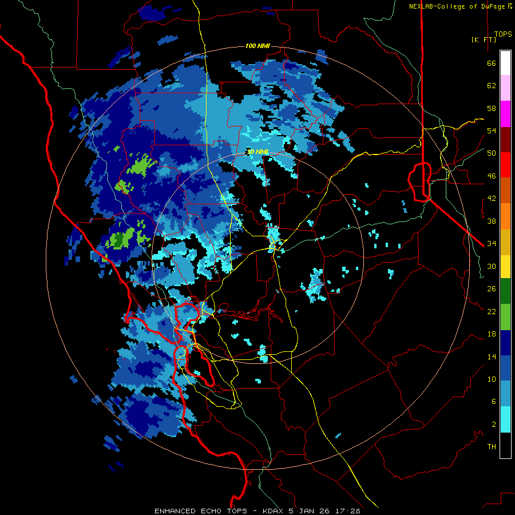
Task: Click the '18' legend value
Action: point(492,334)
